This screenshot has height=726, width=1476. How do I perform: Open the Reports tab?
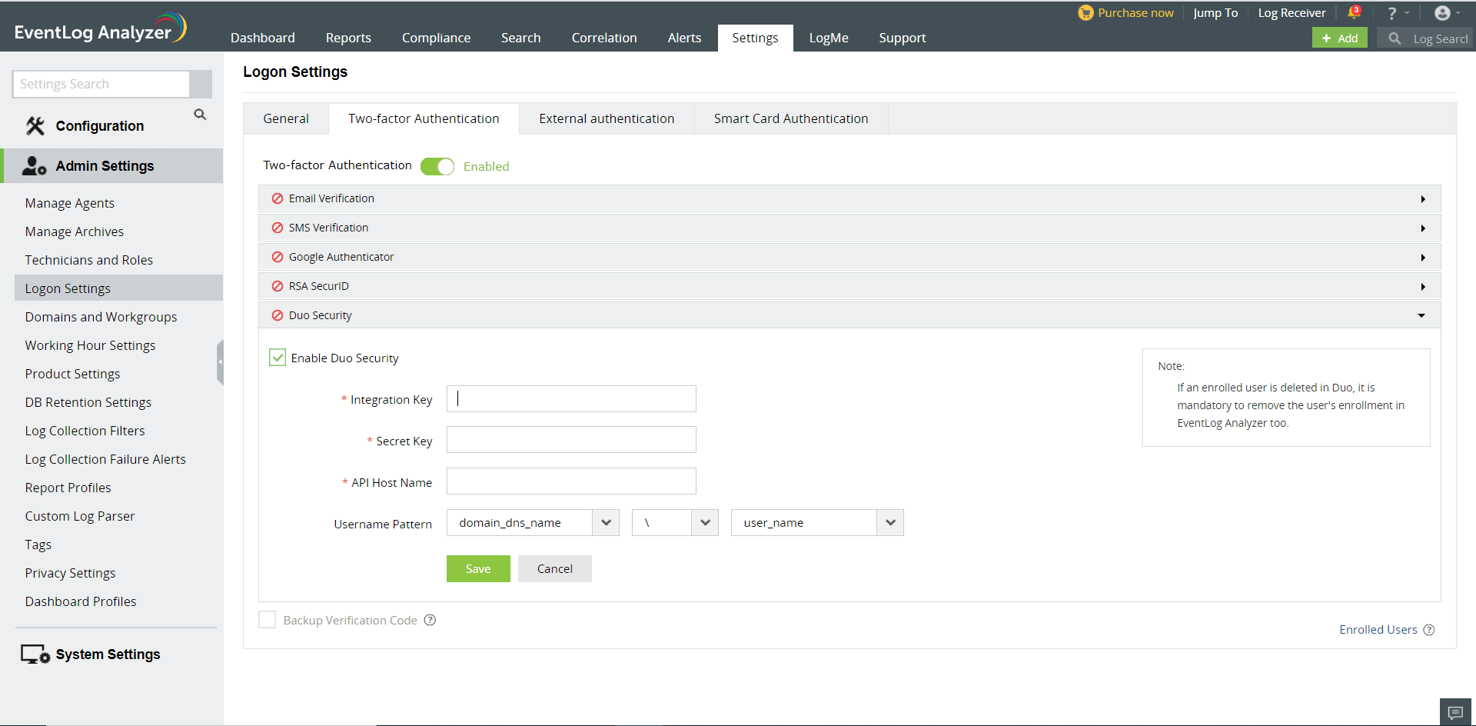(348, 38)
